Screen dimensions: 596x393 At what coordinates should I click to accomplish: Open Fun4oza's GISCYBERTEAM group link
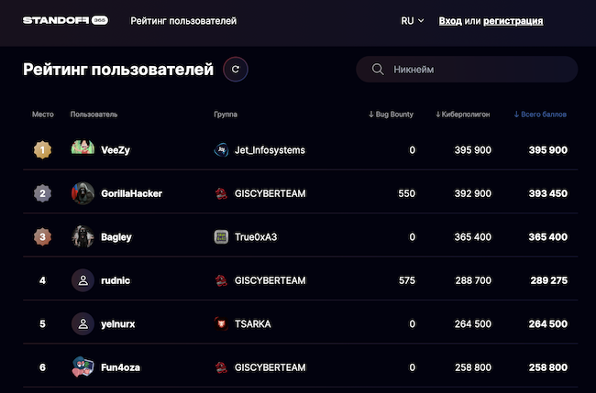point(270,367)
